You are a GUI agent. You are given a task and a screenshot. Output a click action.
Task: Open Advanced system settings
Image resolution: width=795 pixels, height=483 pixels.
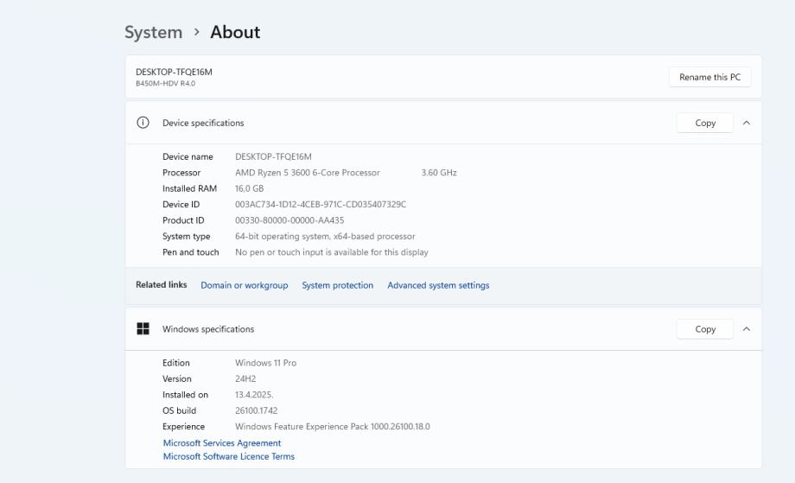click(438, 285)
